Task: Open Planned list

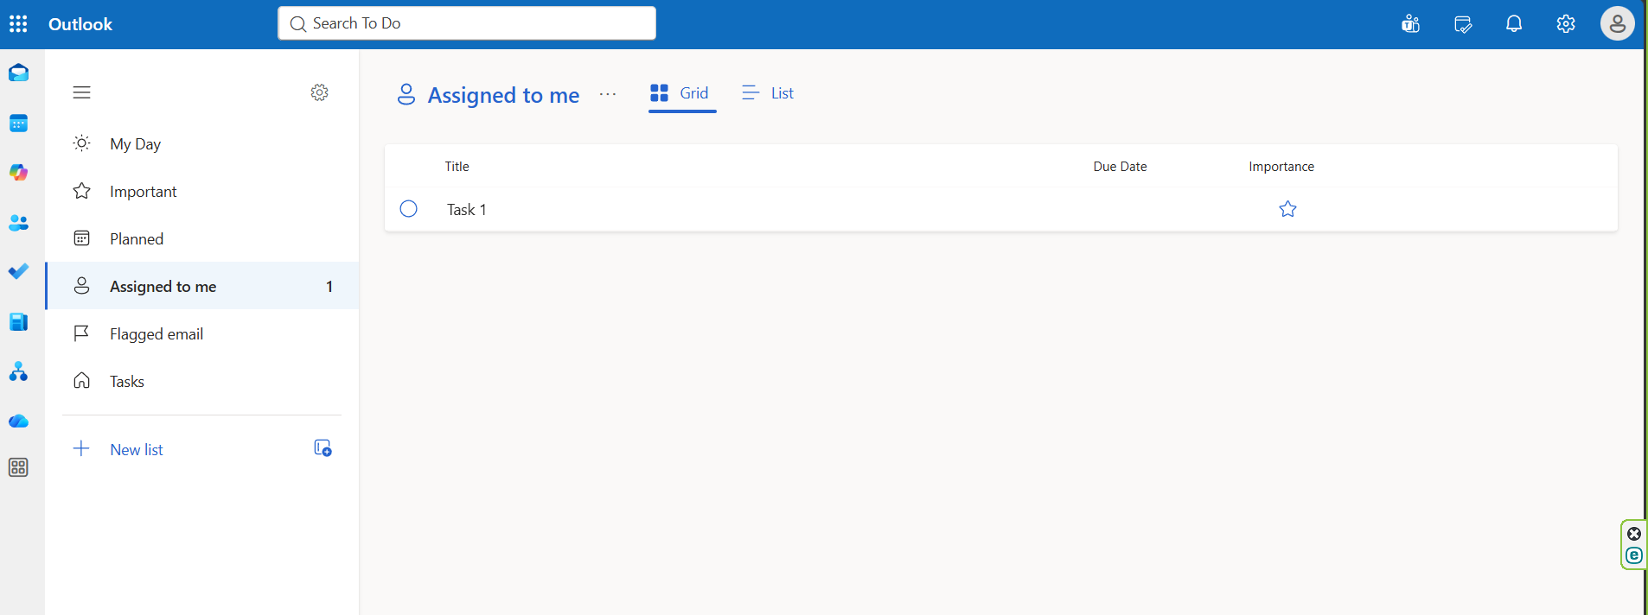Action: pos(202,238)
